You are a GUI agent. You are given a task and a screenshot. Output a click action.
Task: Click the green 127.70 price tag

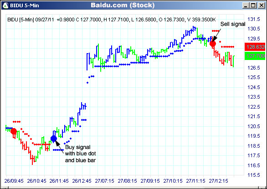255,56
